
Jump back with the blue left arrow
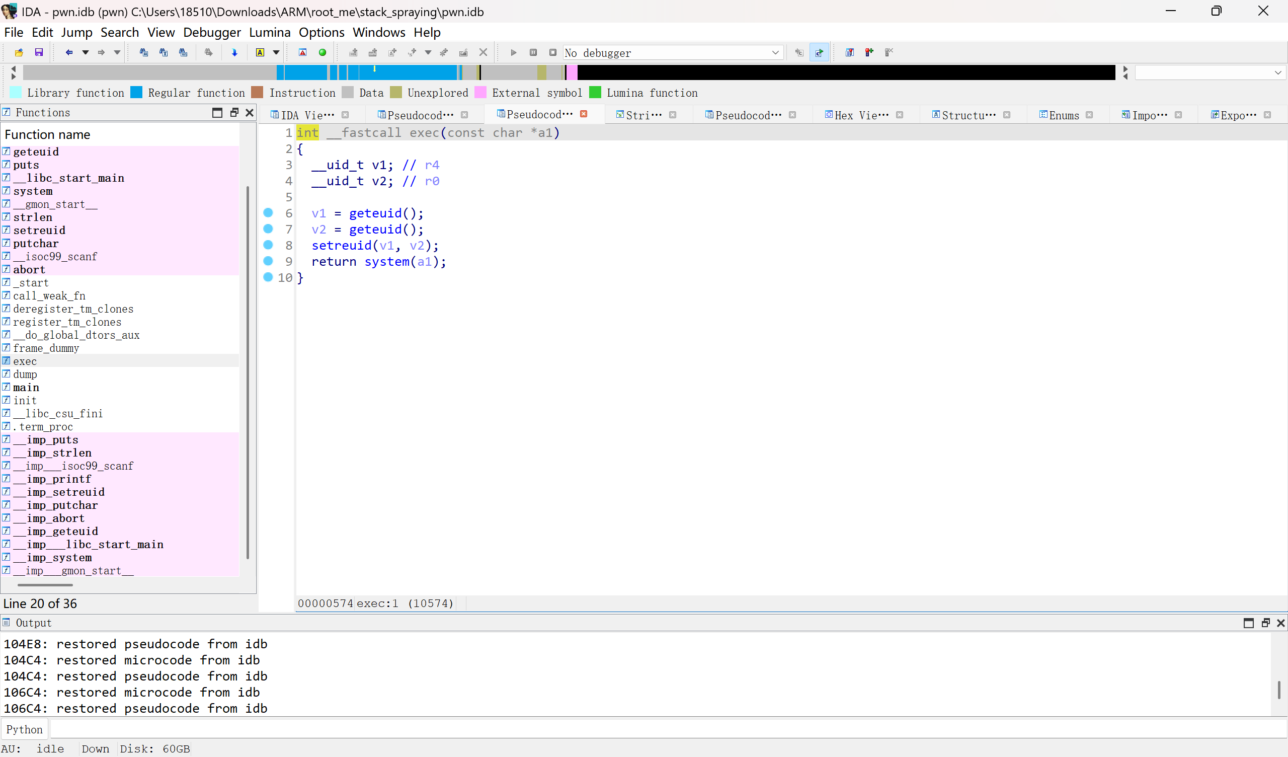tap(69, 52)
